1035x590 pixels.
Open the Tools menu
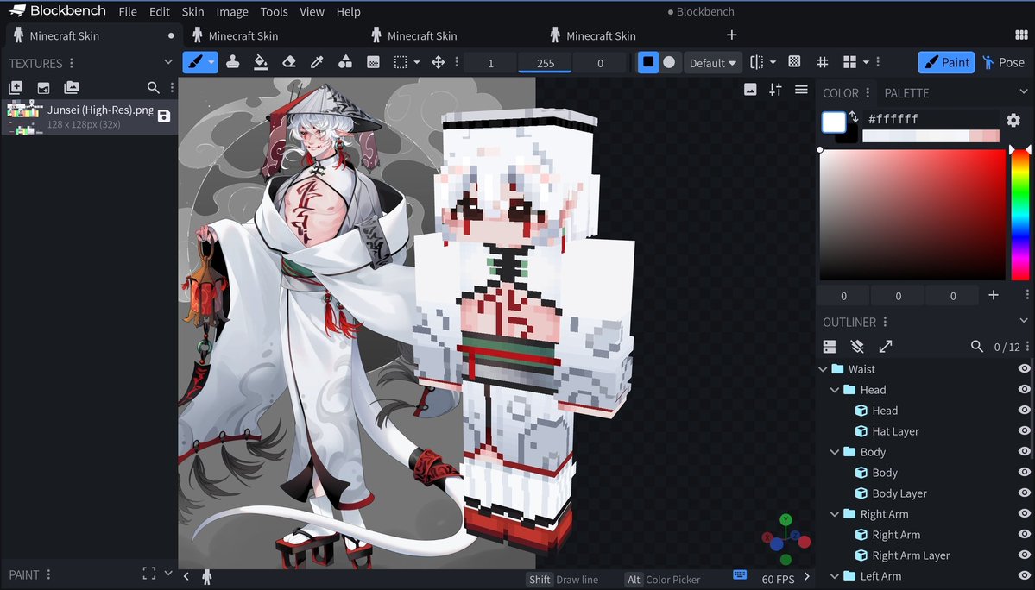pos(274,12)
